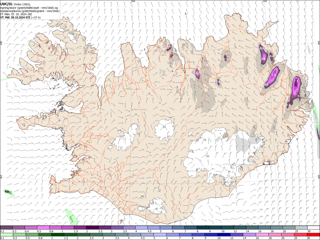Click the VT: Mið. 09.10.2024 07Z valid time
The height and width of the screenshot is (240, 320).
[x=15, y=17]
